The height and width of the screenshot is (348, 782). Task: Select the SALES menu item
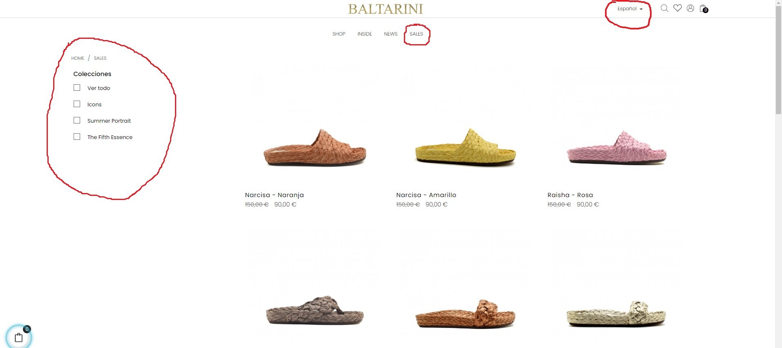416,34
